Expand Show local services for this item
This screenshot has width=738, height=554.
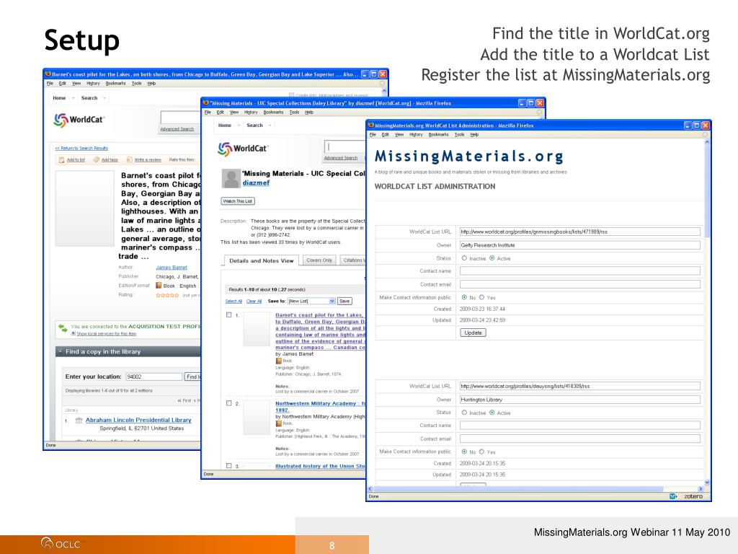74,333
